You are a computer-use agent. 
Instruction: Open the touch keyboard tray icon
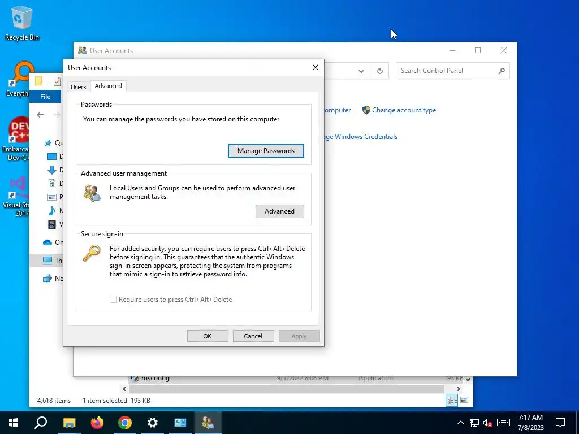click(503, 423)
